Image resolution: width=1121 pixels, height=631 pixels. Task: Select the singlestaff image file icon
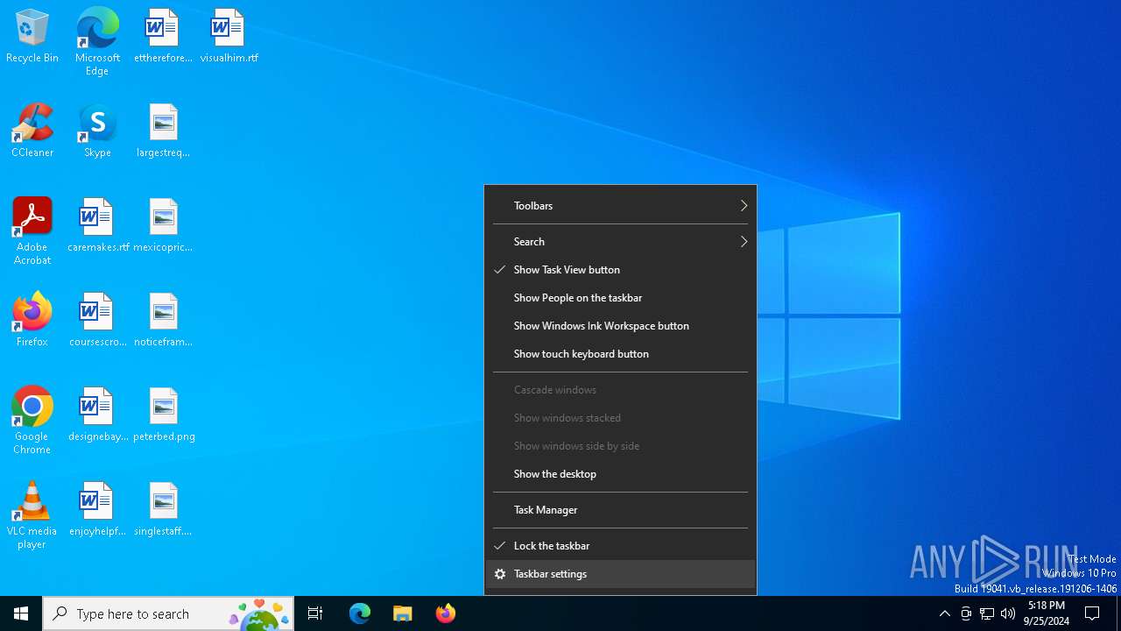(163, 509)
